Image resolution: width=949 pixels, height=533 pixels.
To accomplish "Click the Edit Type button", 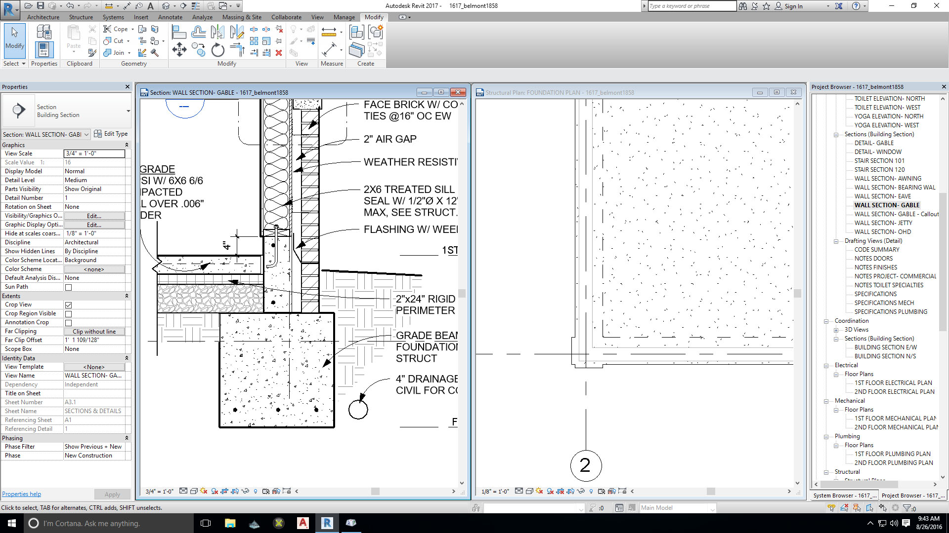I will click(x=111, y=134).
